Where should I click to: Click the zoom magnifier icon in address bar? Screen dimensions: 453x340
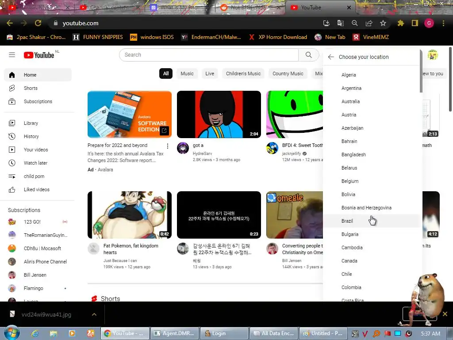click(x=355, y=23)
